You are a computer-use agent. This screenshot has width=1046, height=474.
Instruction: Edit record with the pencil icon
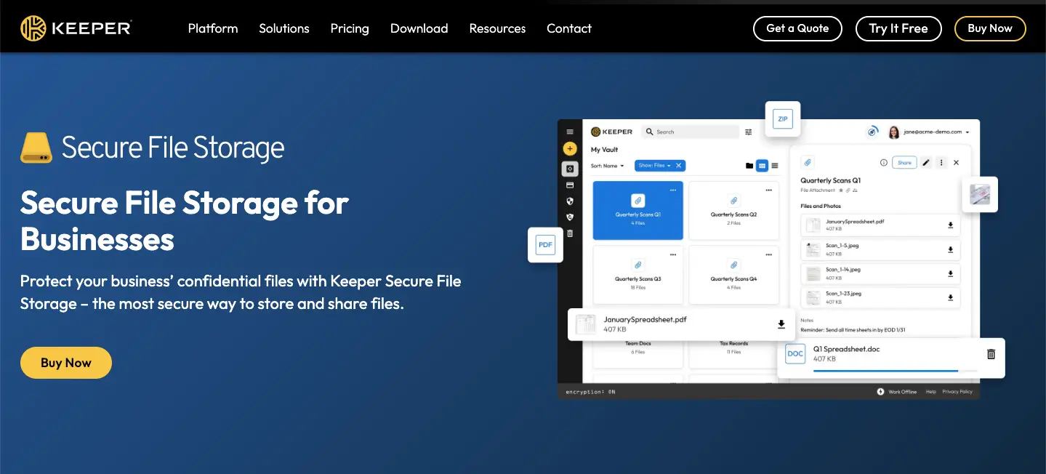click(926, 163)
